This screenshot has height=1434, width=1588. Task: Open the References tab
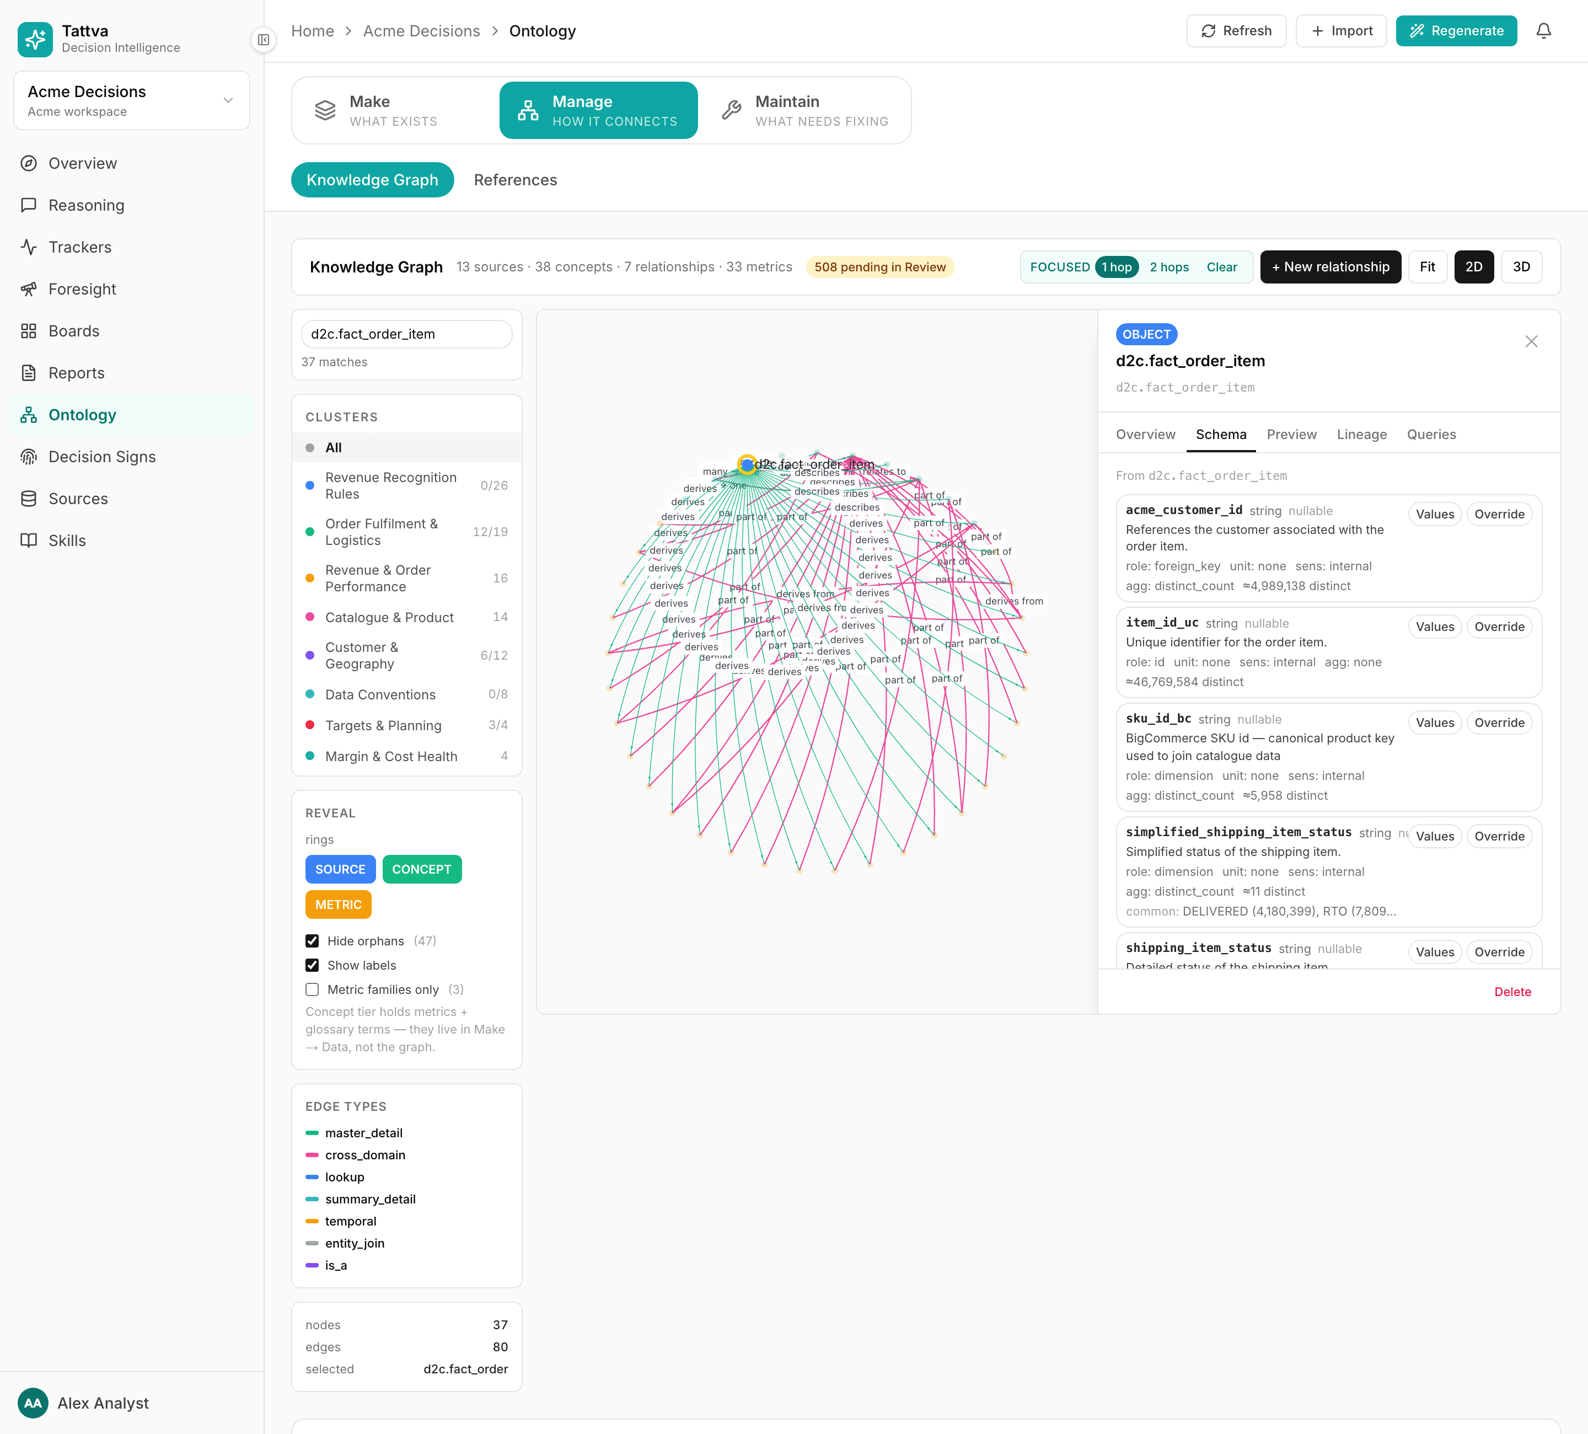click(x=515, y=180)
